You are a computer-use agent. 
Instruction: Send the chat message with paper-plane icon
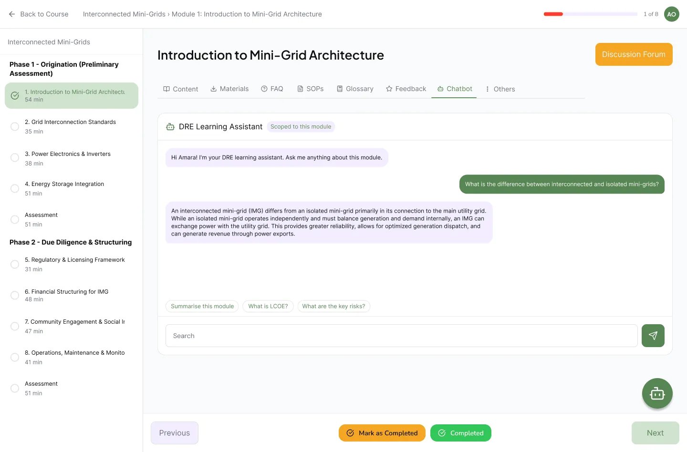(x=653, y=336)
